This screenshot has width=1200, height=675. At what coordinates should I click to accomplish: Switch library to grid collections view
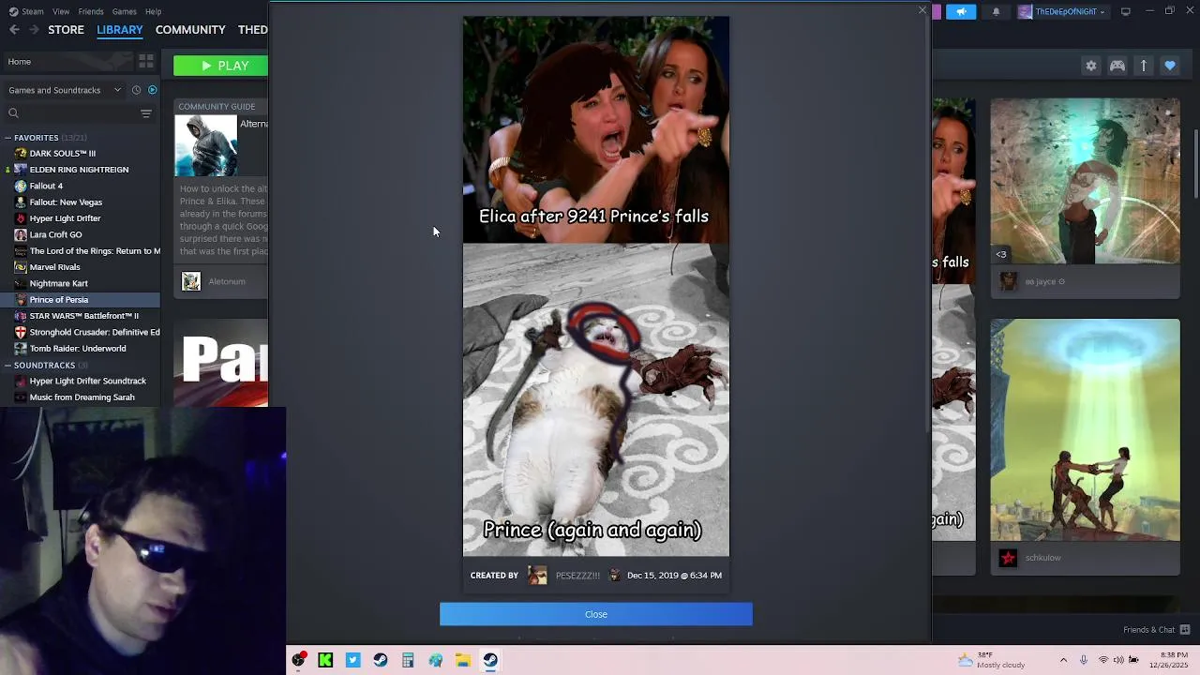pos(146,62)
